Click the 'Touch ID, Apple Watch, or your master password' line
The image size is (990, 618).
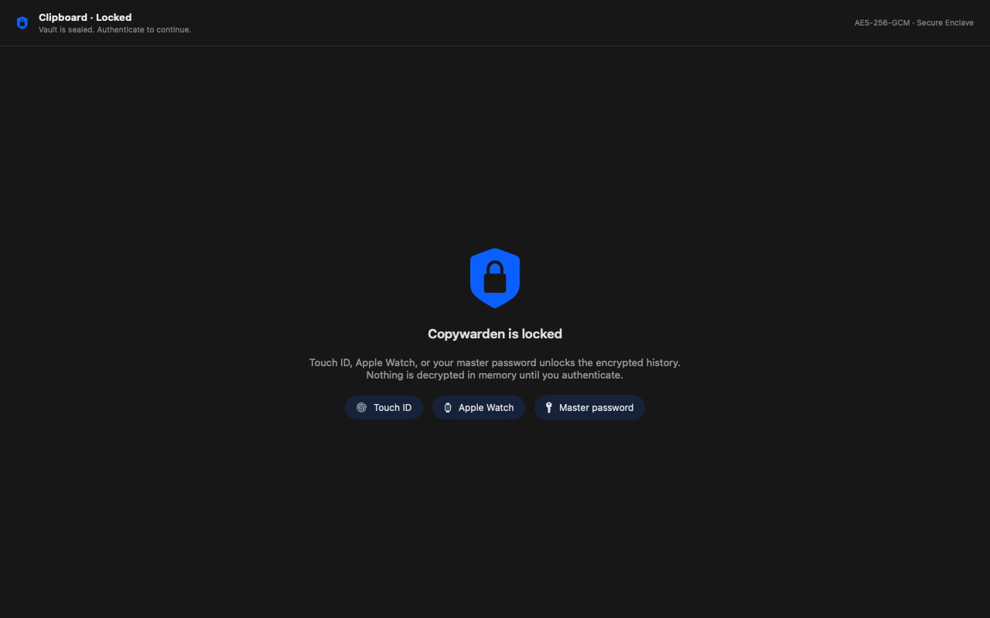[495, 362]
